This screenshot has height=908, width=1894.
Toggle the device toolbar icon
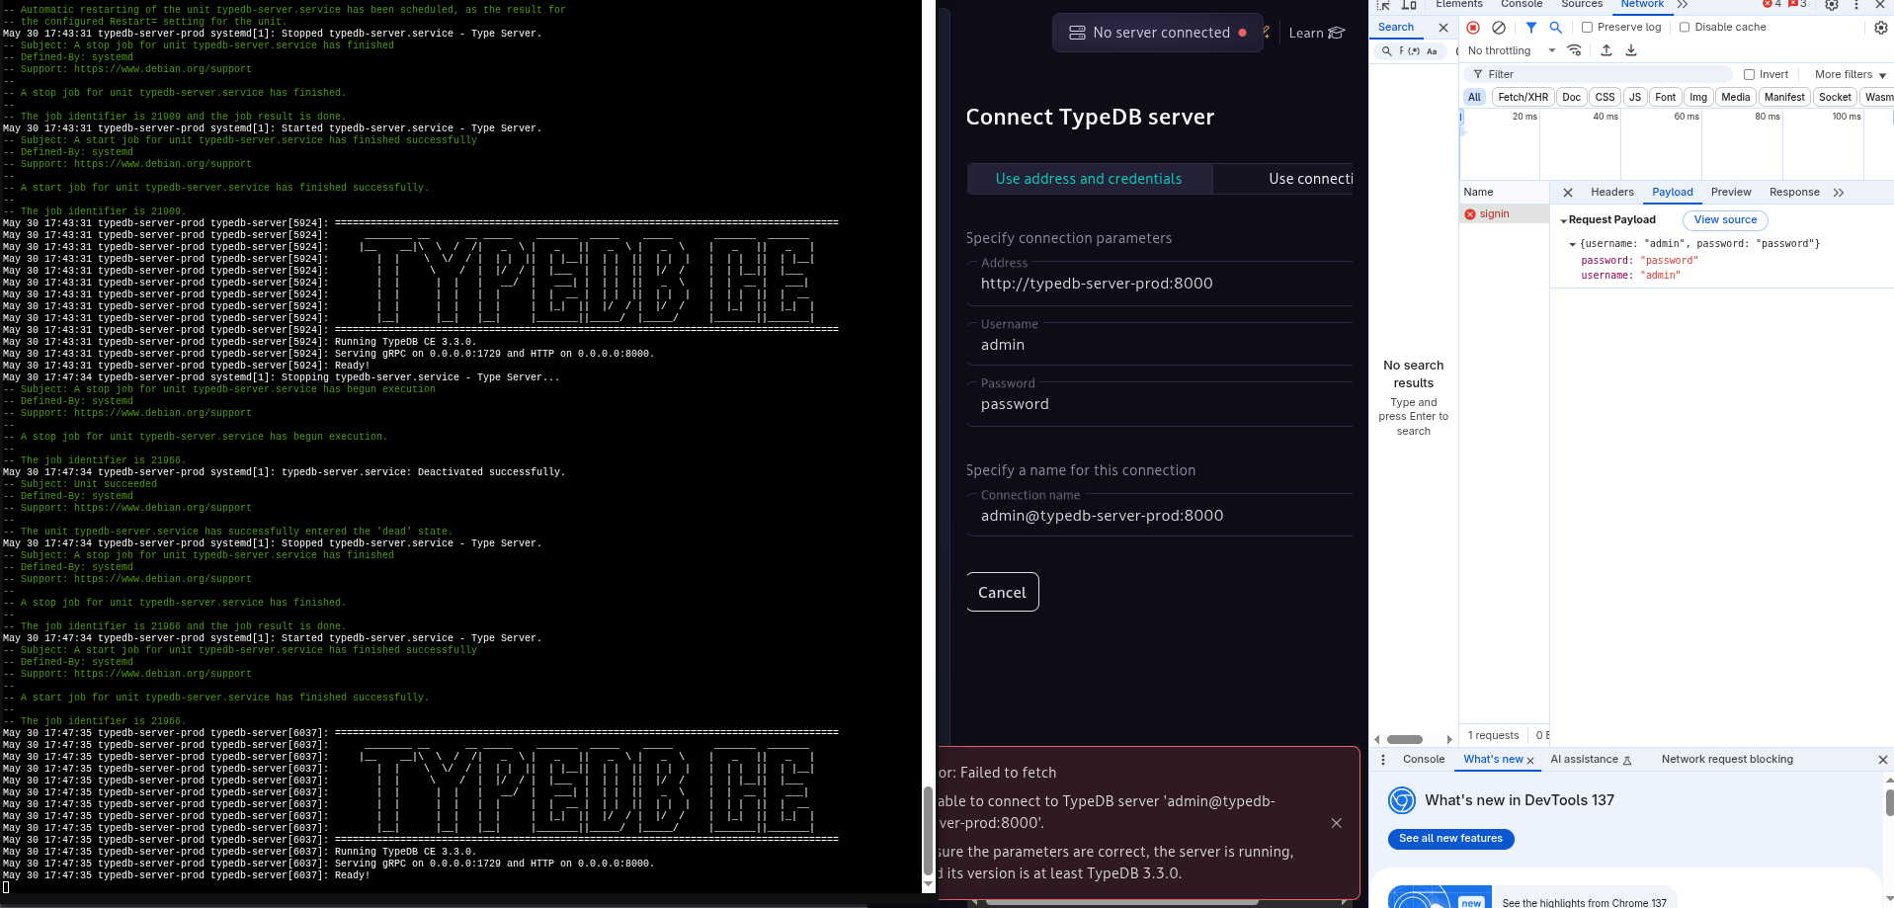click(1409, 5)
